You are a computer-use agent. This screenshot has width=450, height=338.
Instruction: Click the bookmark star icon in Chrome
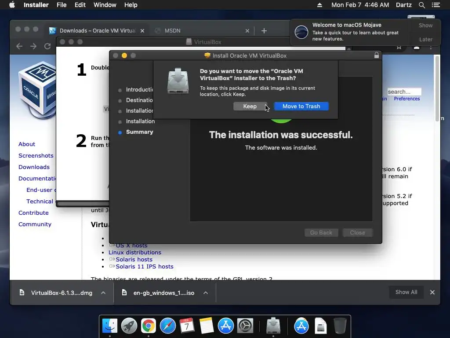pyautogui.click(x=399, y=48)
